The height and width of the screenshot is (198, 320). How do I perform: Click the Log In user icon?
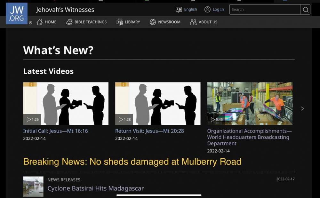point(207,9)
